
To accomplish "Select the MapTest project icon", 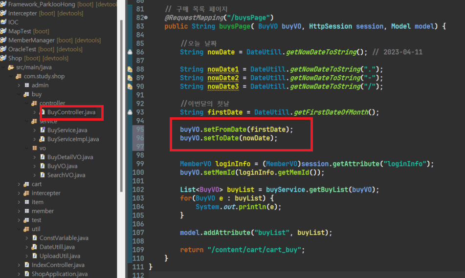I will click(x=3, y=31).
